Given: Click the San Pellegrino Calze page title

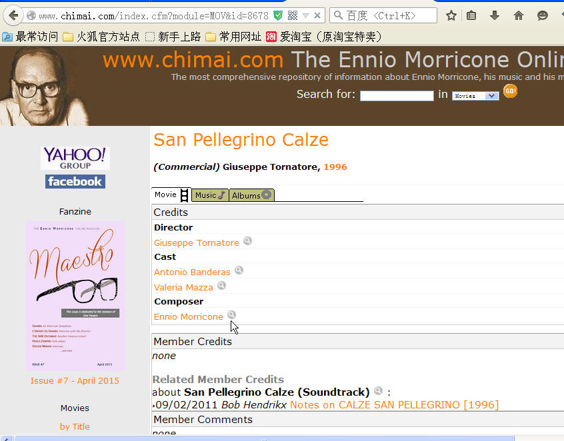Looking at the screenshot, I should tap(241, 140).
